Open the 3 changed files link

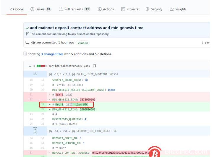52,54
